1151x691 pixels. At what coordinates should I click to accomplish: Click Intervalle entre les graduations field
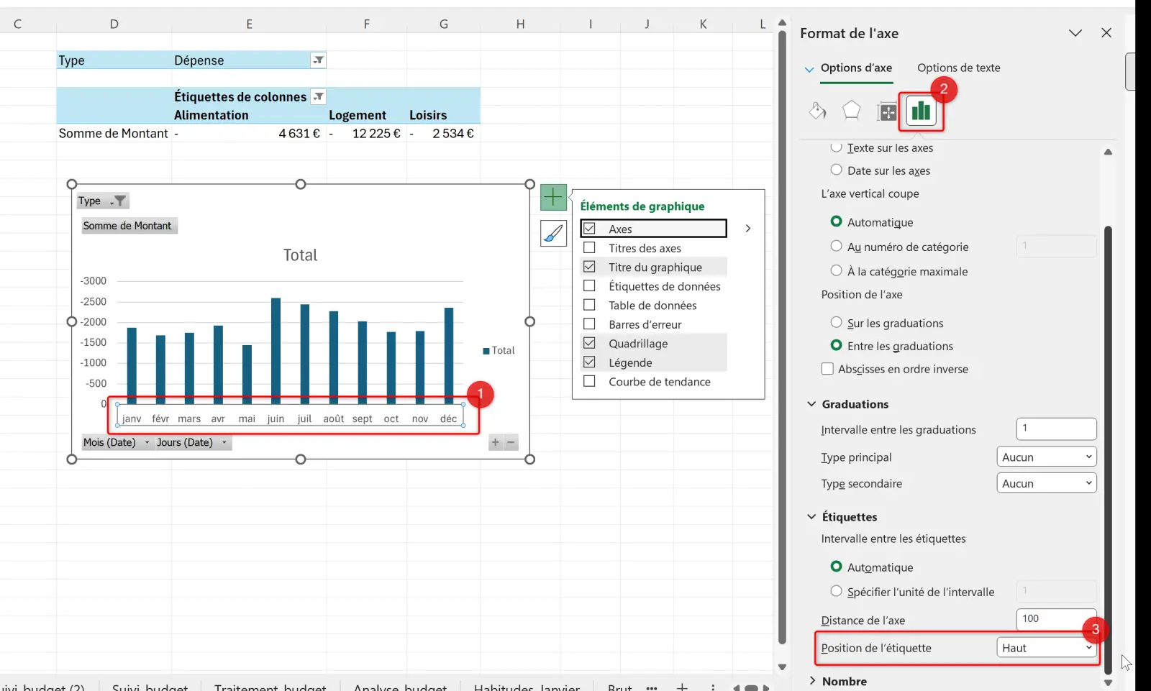point(1056,429)
